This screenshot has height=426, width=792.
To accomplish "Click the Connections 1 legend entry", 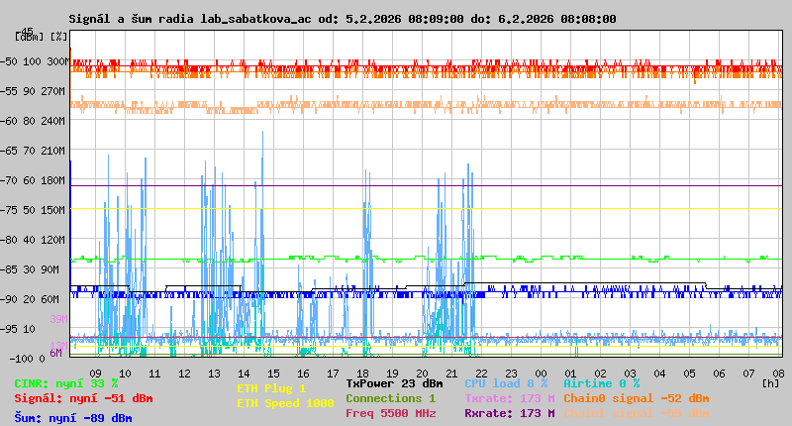I will coord(390,398).
